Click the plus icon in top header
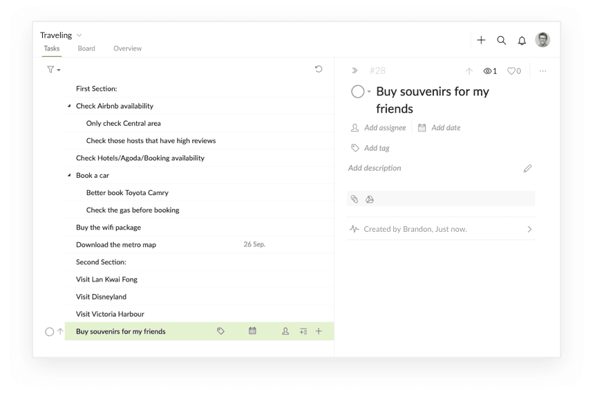This screenshot has height=395, width=593. [x=480, y=40]
